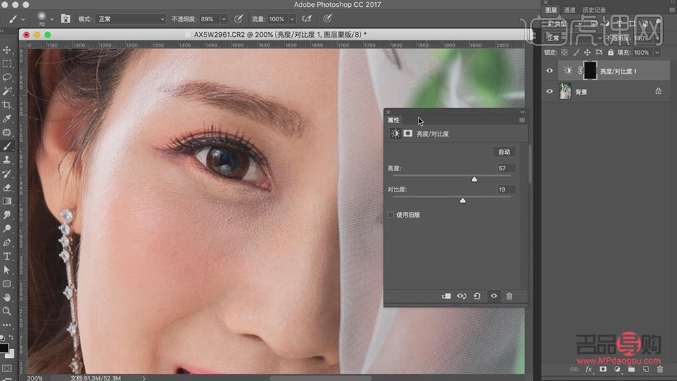Toggle visibility of the 背景 layer
Screen dimensions: 677x381
click(x=550, y=91)
